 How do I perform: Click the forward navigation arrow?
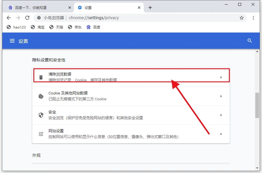pos(18,18)
